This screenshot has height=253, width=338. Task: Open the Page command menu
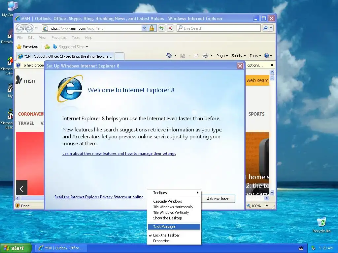(222, 56)
